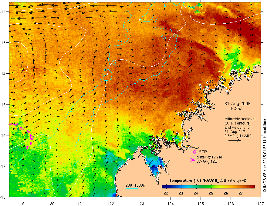Image resolution: width=267 pixels, height=206 pixels.
Task: Click the 'drifters@12h to' legend label
Action: coord(209,157)
